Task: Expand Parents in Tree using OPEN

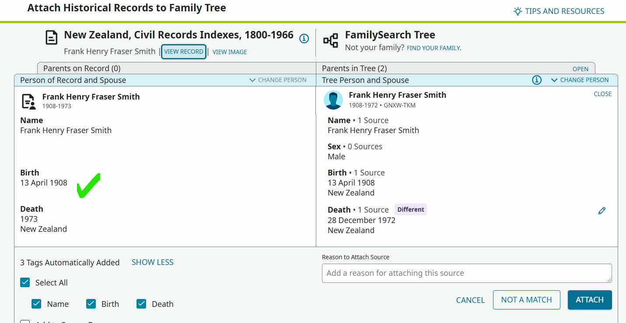Action: pyautogui.click(x=581, y=69)
